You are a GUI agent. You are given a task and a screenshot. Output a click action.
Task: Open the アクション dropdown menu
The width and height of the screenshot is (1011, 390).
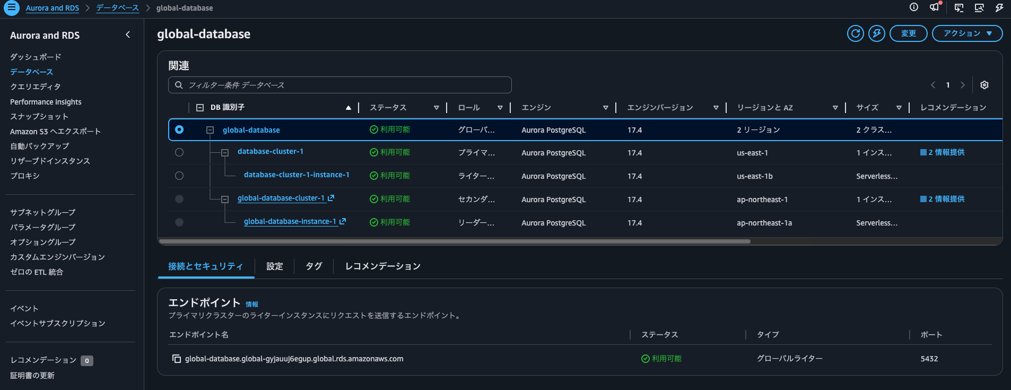(x=967, y=33)
